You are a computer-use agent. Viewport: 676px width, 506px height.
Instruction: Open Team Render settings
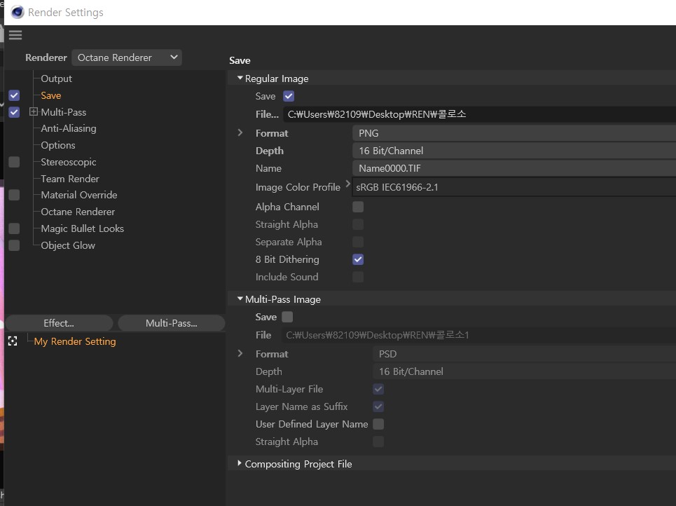(70, 179)
